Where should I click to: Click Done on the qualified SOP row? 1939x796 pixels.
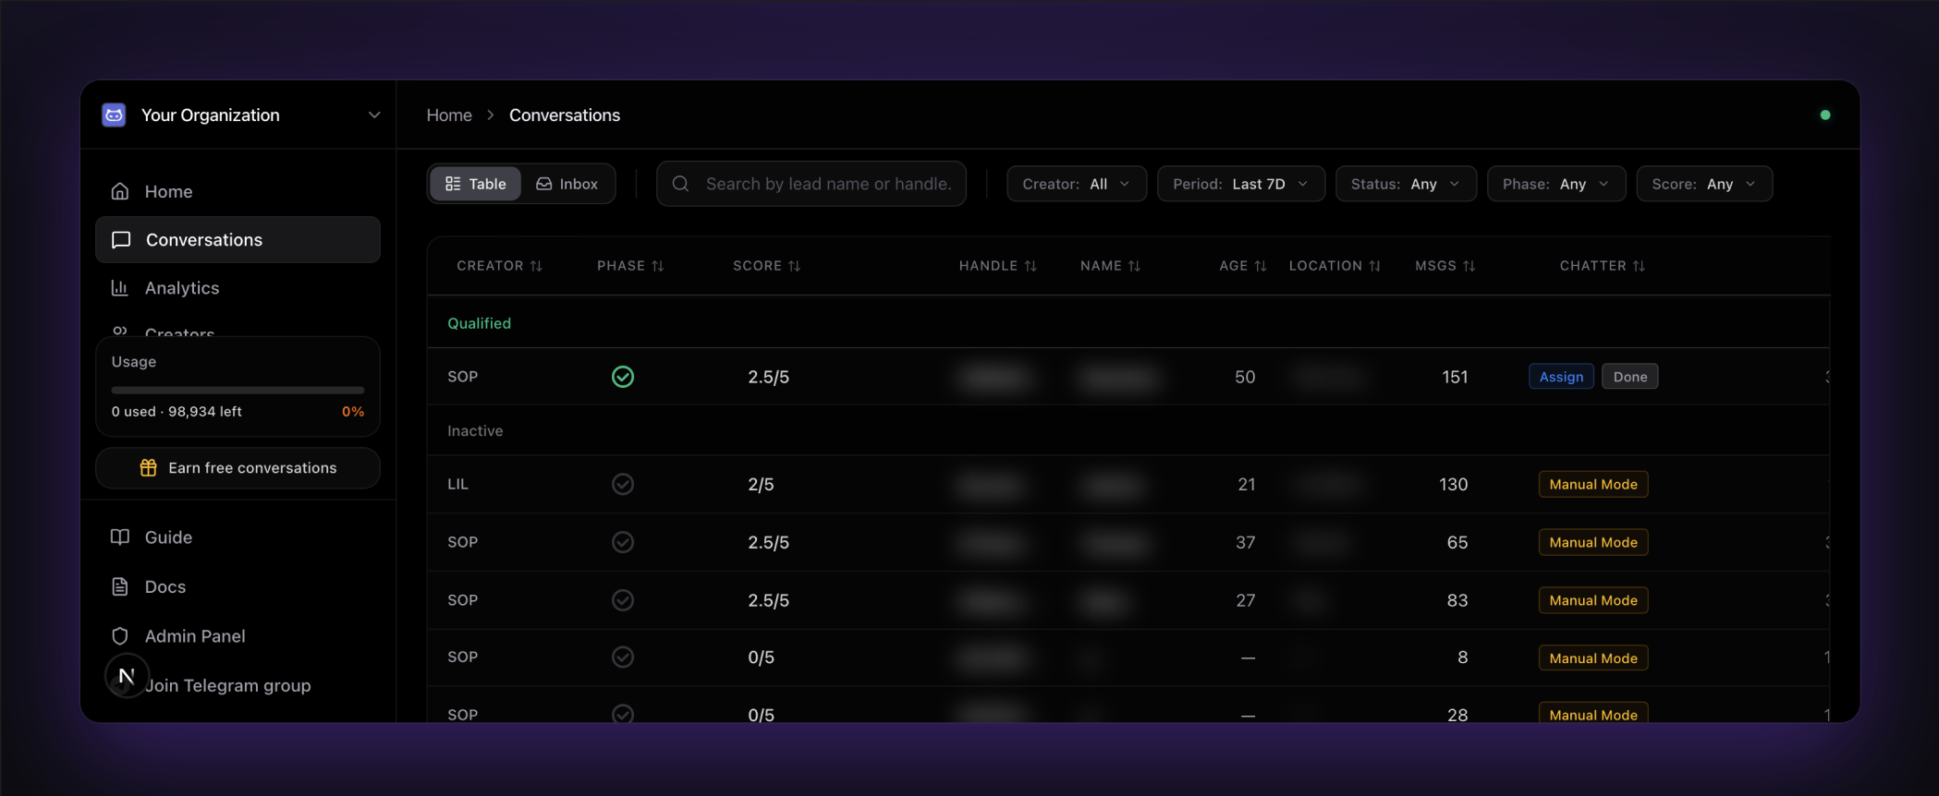coord(1629,377)
